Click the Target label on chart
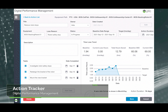 pos(144,75)
